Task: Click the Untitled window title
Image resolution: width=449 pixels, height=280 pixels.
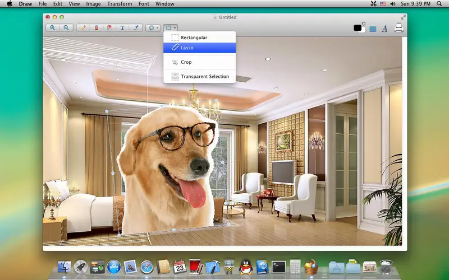Action: tap(228, 17)
